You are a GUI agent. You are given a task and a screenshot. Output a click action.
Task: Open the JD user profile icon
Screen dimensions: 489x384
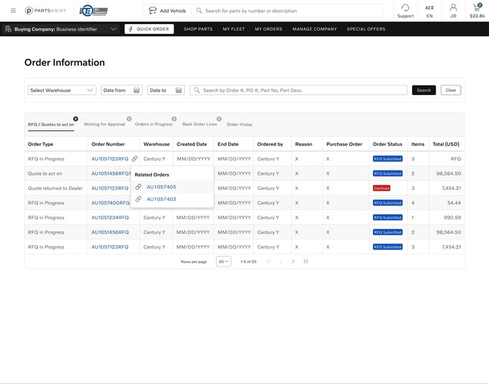453,7
